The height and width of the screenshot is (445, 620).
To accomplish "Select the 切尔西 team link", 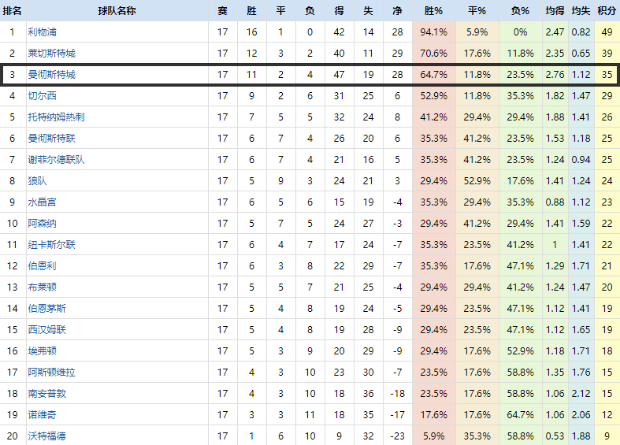I will pyautogui.click(x=42, y=96).
